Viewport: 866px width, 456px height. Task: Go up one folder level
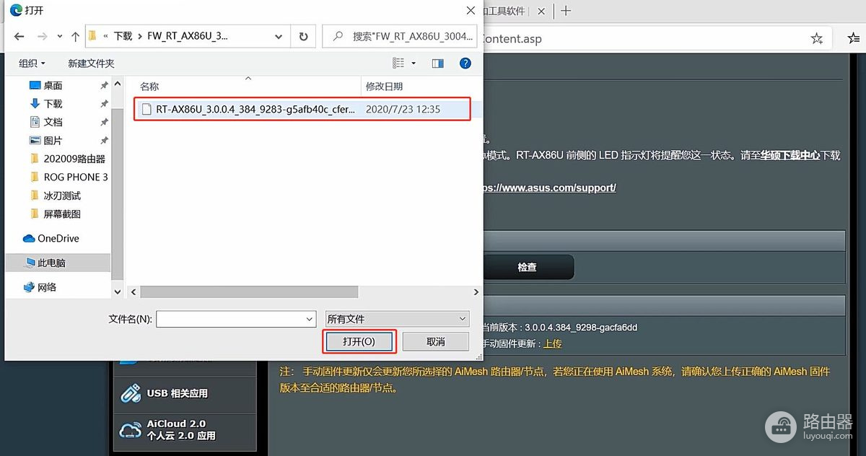pyautogui.click(x=75, y=36)
